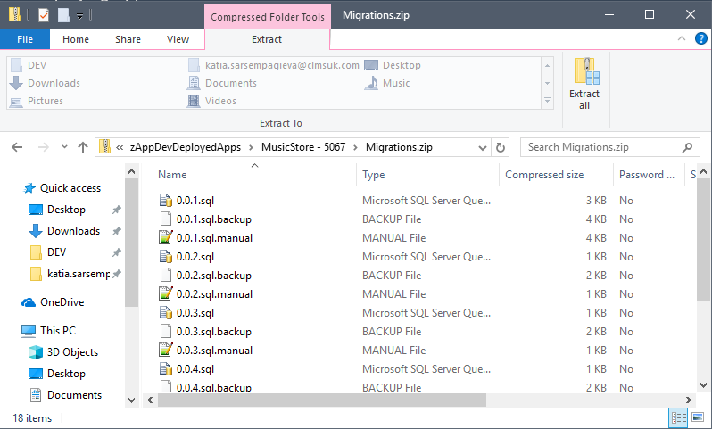Collapse the ribbon with the chevron
The width and height of the screenshot is (712, 429).
coord(681,39)
